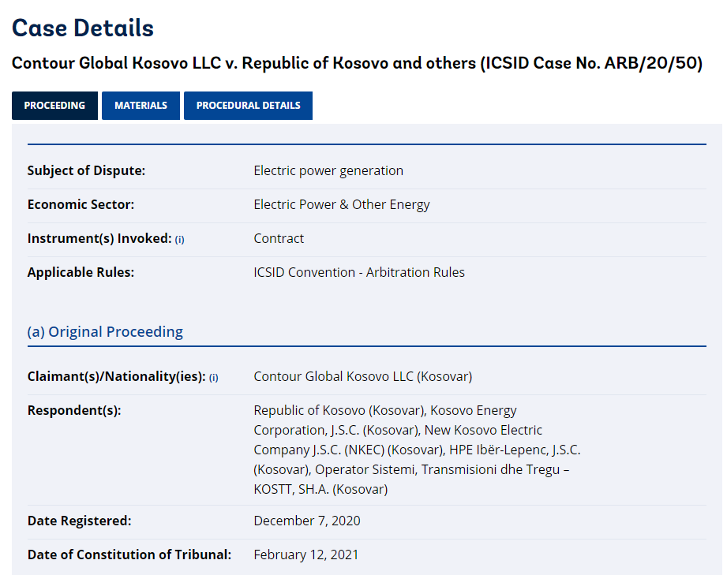Open the Procedural Details tab

coord(248,106)
